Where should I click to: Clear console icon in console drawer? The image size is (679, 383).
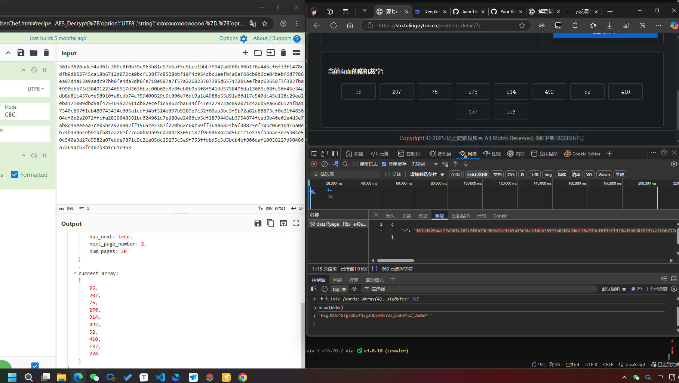point(325,289)
